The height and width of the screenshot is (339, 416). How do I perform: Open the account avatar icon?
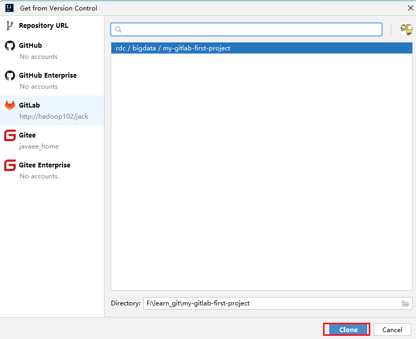click(406, 29)
